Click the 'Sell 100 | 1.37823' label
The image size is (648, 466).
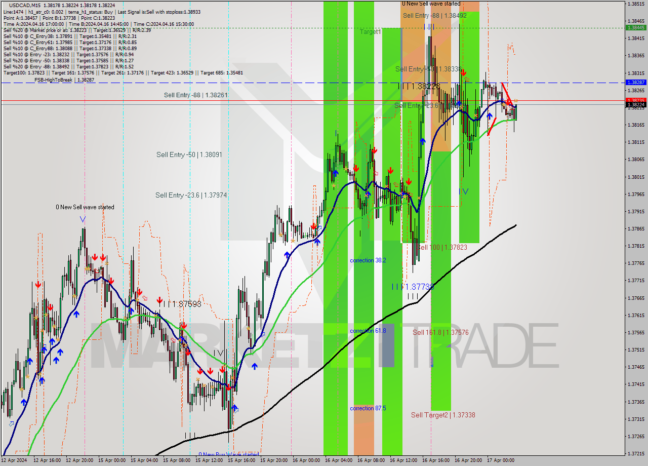click(442, 247)
